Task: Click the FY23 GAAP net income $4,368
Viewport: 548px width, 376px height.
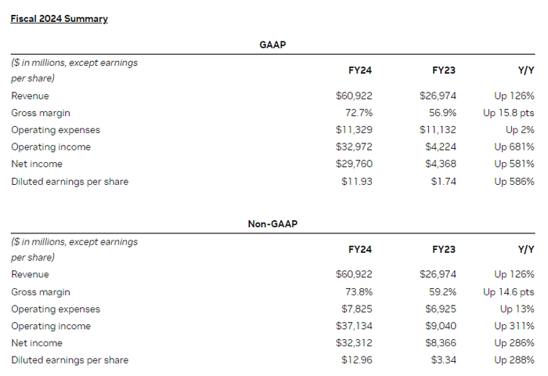Action: [440, 164]
